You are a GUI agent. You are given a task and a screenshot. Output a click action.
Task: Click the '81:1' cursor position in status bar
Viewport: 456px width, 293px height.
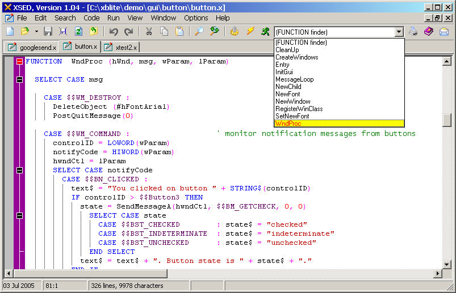[x=52, y=286]
